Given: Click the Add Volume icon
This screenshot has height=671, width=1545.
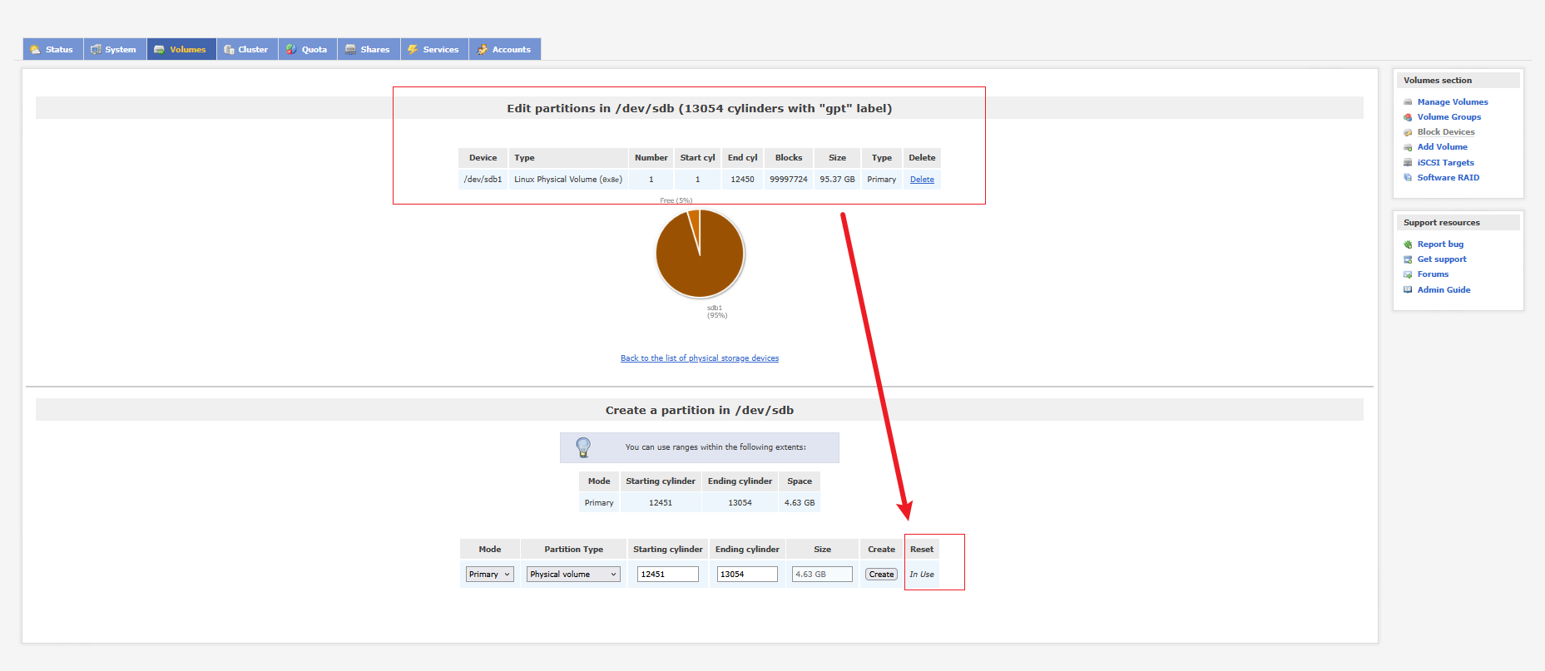Looking at the screenshot, I should (x=1408, y=147).
